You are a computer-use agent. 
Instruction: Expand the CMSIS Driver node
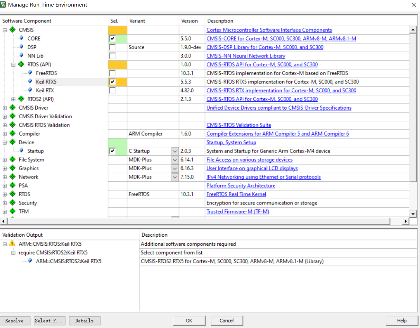point(5,108)
